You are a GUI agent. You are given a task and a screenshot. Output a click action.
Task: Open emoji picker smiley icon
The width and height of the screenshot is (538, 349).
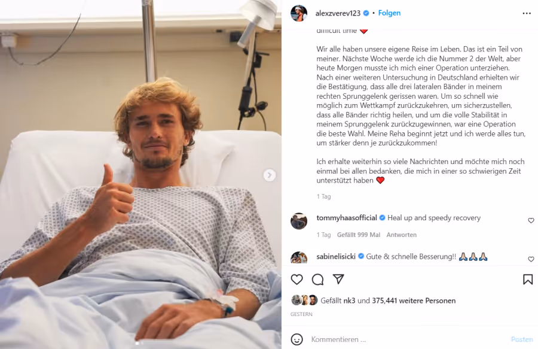(296, 339)
